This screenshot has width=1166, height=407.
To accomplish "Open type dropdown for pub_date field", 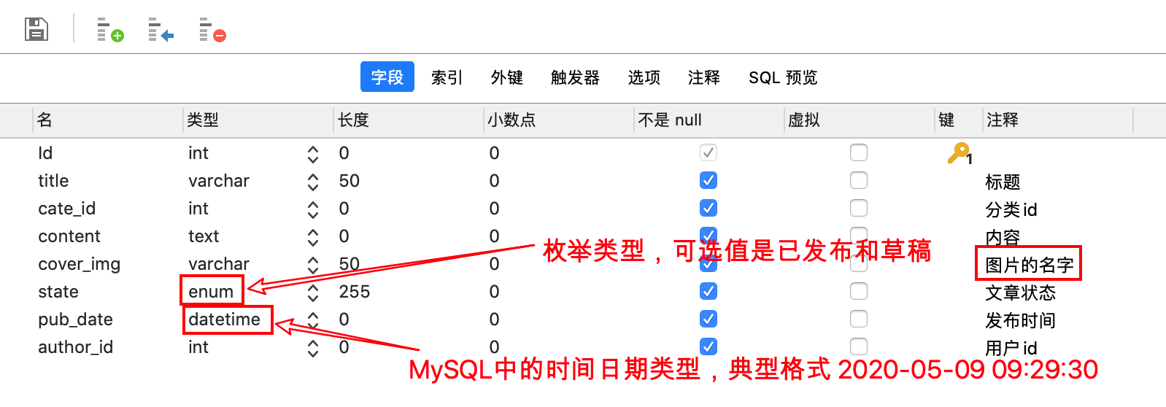I will click(313, 320).
